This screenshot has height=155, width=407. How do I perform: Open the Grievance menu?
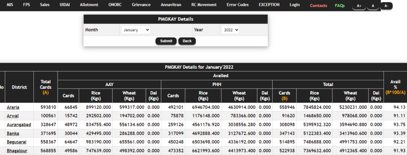pos(141,5)
